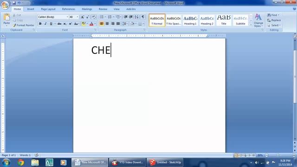
Task: Switch to Insert tab
Action: (x=31, y=9)
